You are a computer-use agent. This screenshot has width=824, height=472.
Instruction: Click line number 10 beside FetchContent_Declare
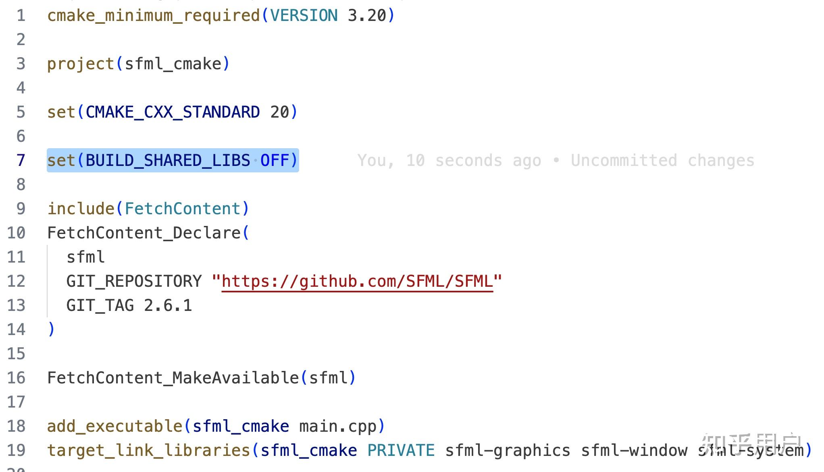click(17, 233)
